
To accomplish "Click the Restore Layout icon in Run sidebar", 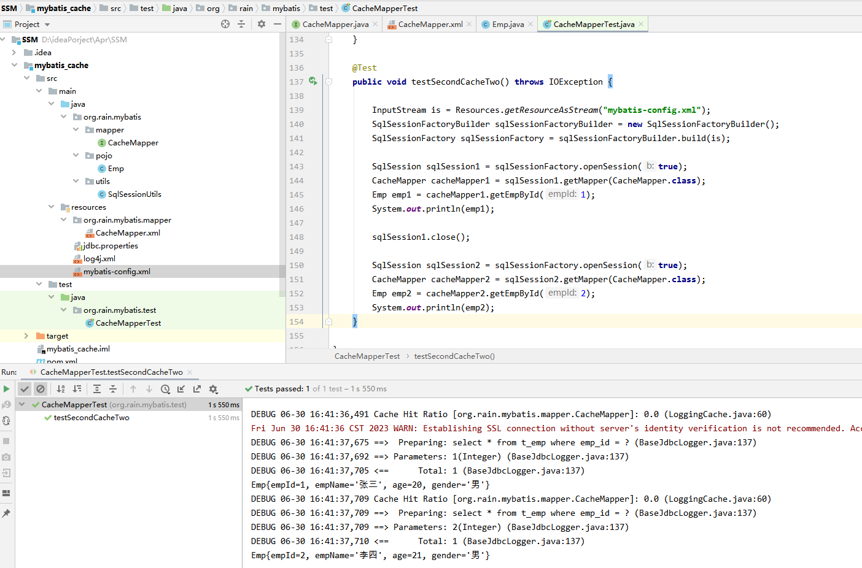I will click(6, 493).
